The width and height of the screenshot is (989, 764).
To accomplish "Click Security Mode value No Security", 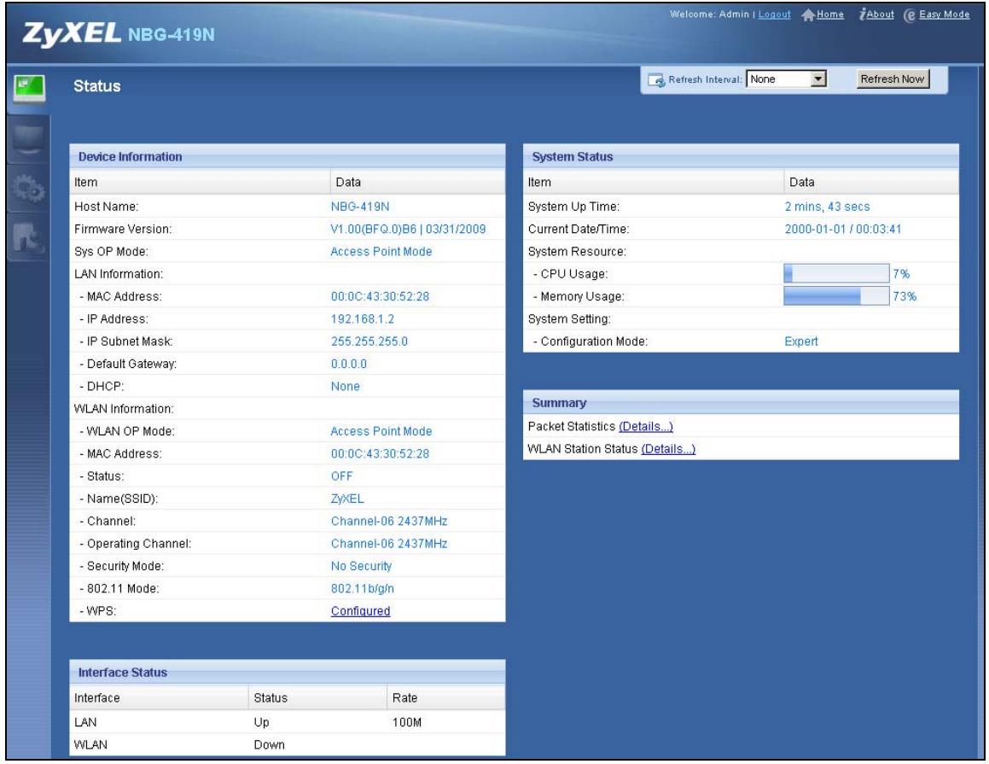I will [362, 567].
